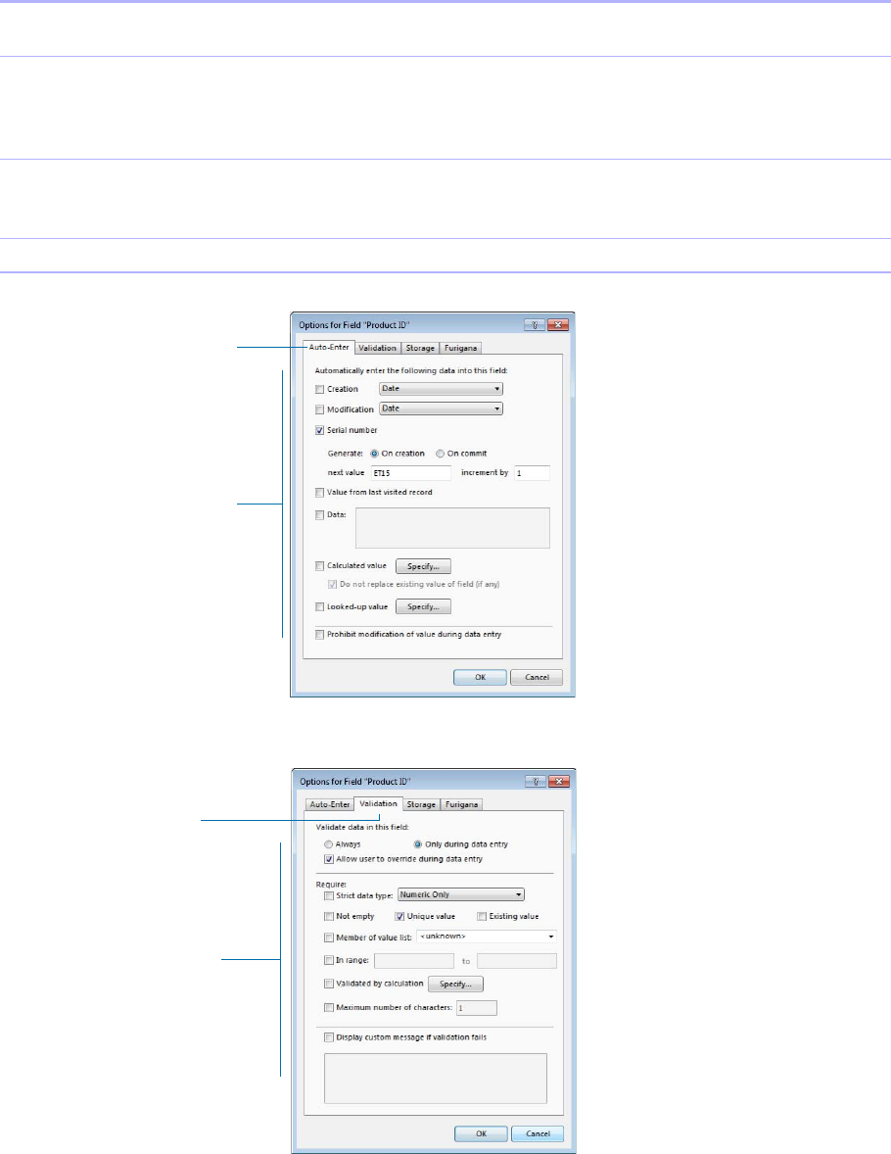This screenshot has width=891, height=1154.
Task: Enable the Looked-up value checkbox
Action: (319, 607)
